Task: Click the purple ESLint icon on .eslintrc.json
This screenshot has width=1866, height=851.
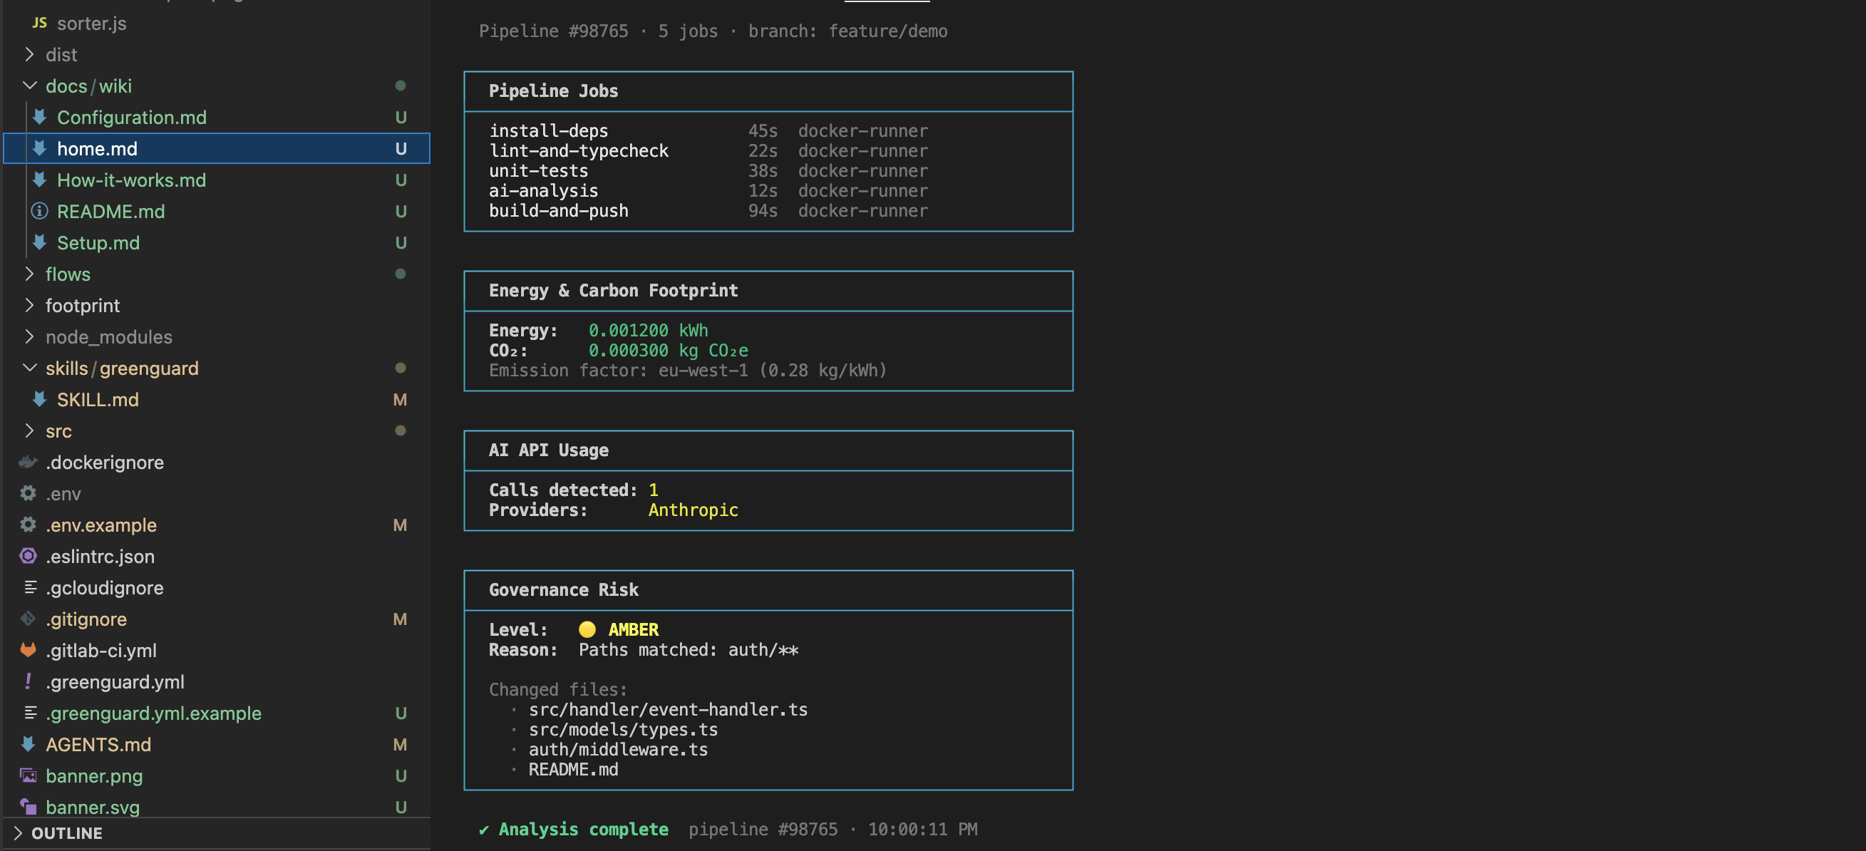Action: [29, 555]
